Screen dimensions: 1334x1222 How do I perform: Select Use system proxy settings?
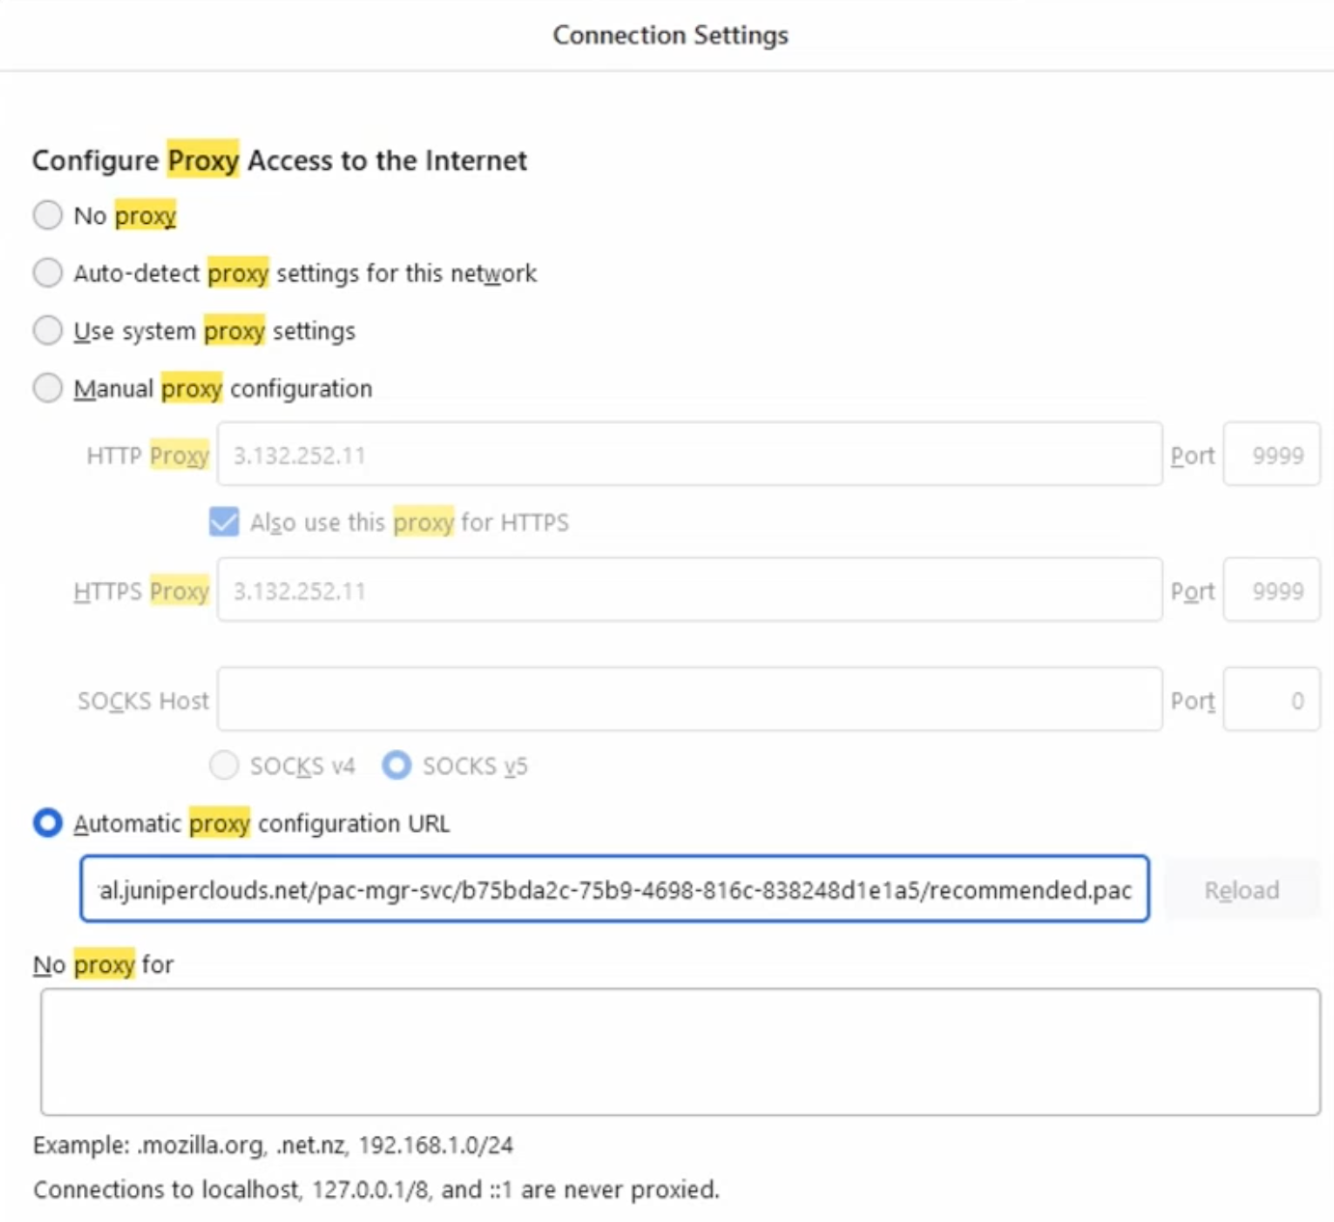pyautogui.click(x=47, y=331)
